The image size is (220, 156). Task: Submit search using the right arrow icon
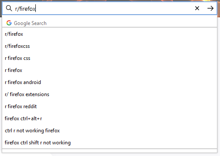pyautogui.click(x=211, y=8)
